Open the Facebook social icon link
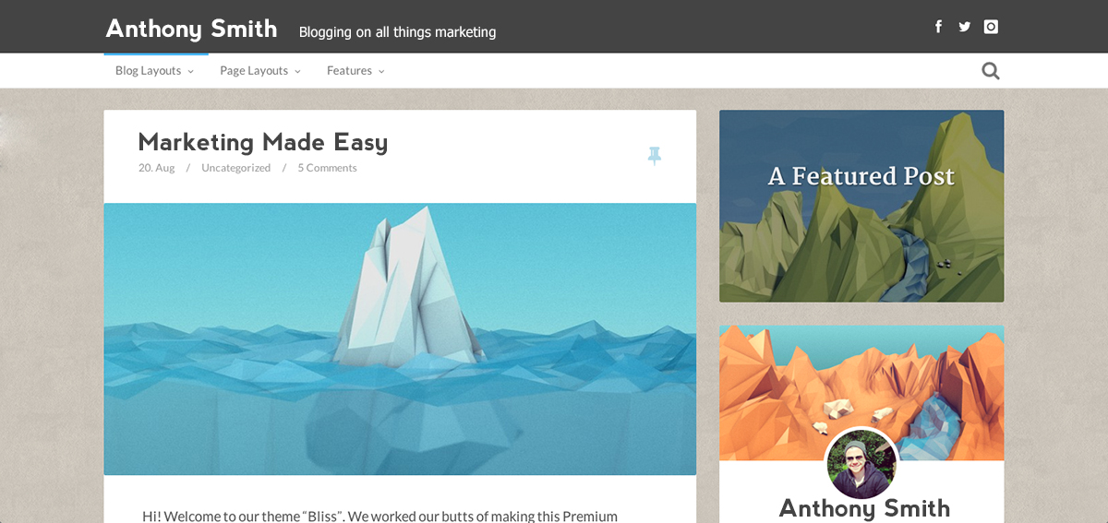The image size is (1108, 523). pos(938,27)
